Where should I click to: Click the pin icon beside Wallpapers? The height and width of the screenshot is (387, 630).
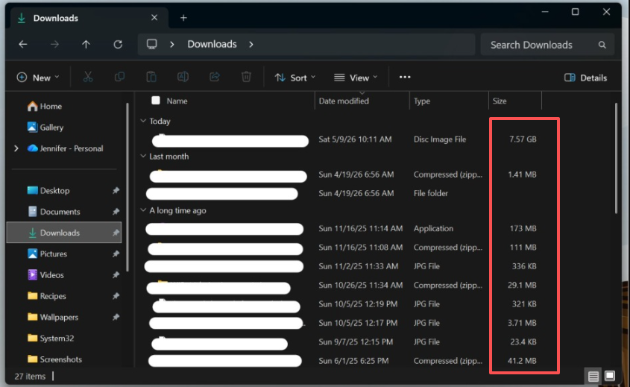click(116, 317)
